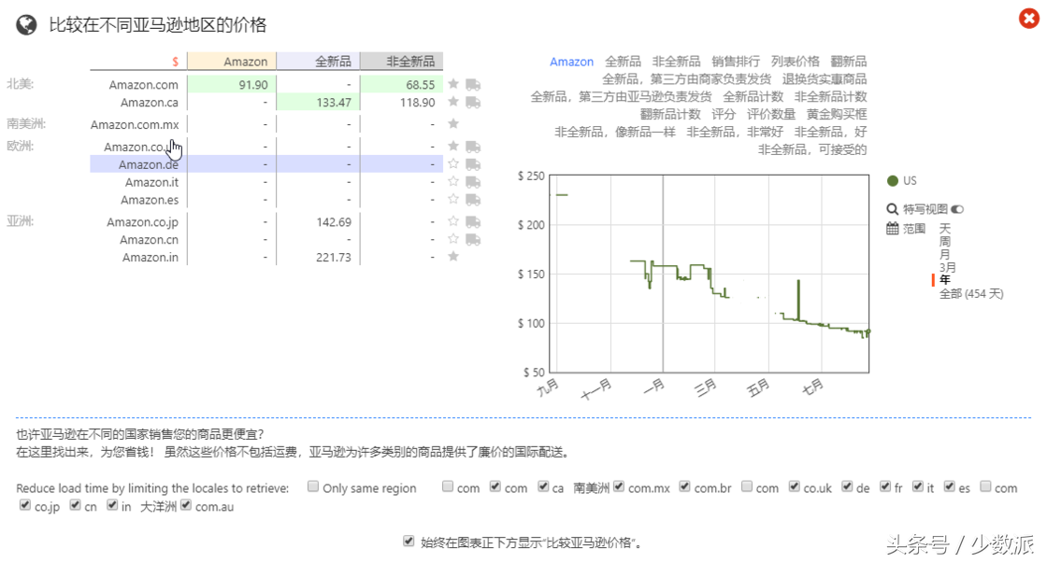Click the star icon in the Amazon.ca row
The image size is (1047, 563).
pos(453,102)
